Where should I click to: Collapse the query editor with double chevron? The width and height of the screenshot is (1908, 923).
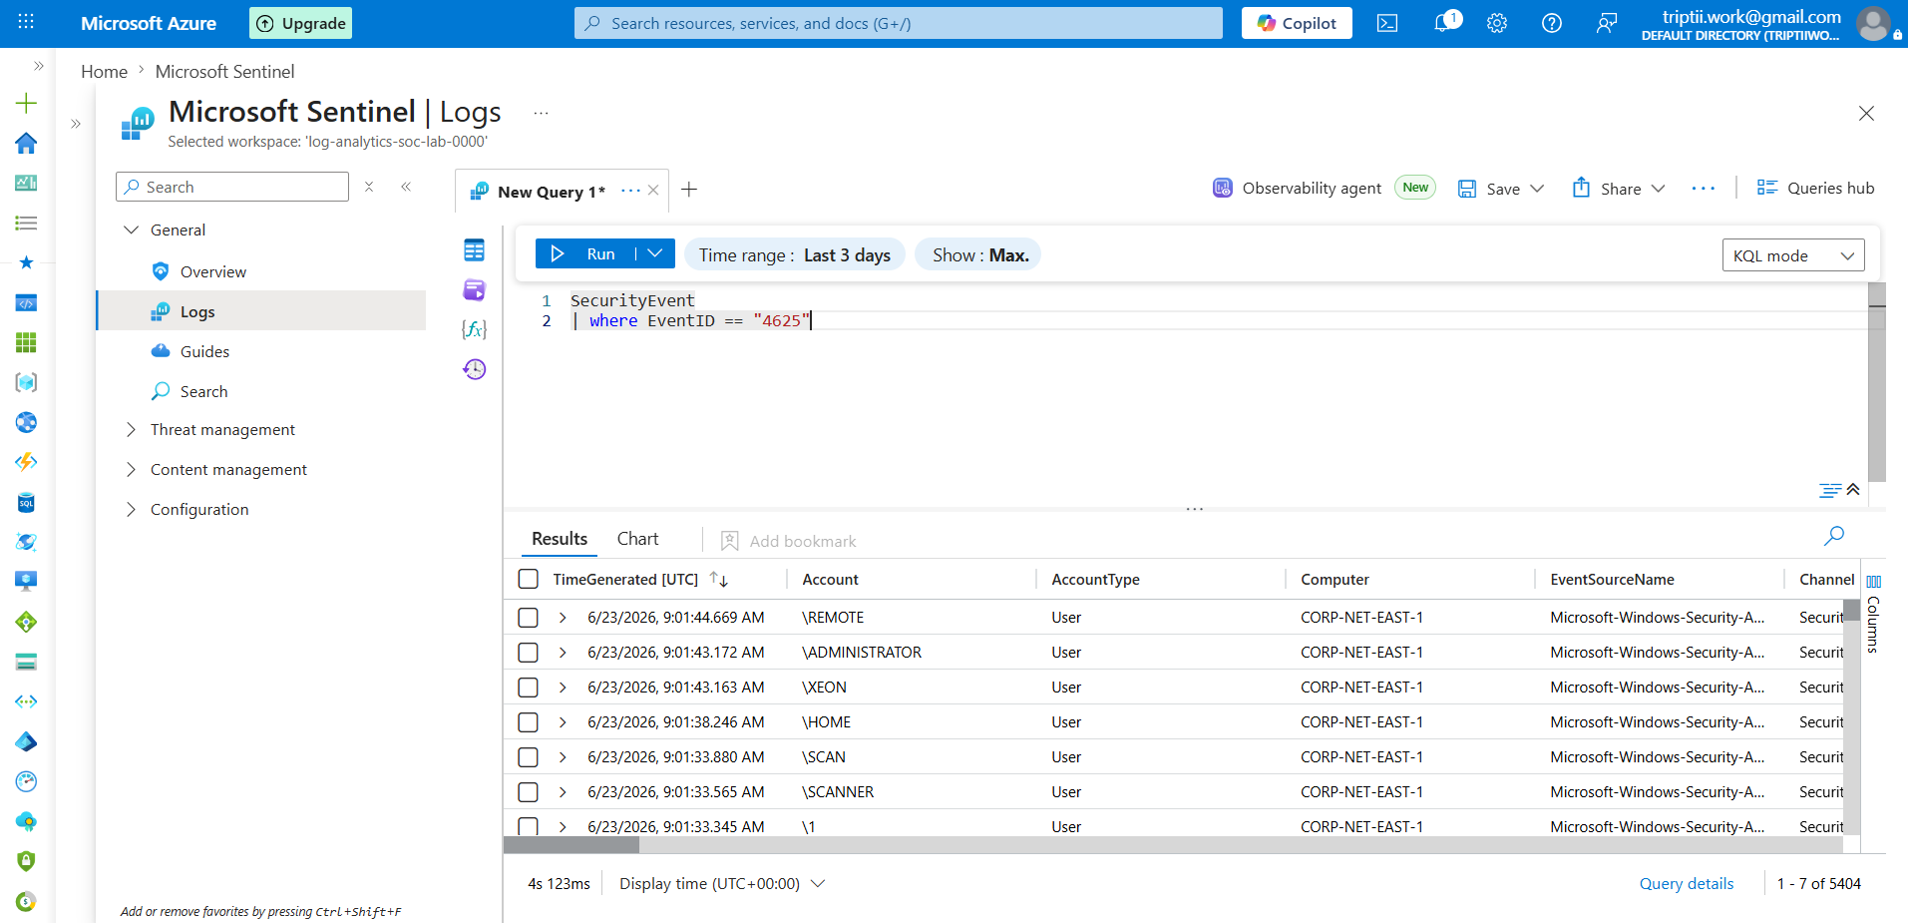1853,489
